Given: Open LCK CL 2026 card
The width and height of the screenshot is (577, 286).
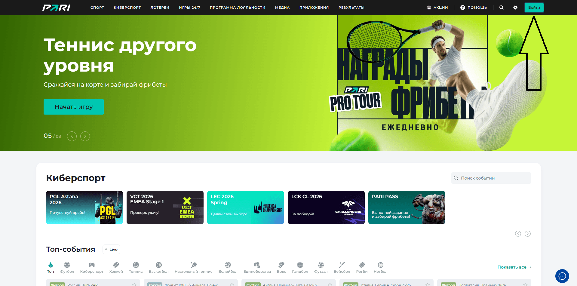Looking at the screenshot, I should coord(326,208).
